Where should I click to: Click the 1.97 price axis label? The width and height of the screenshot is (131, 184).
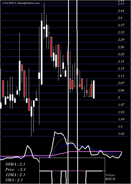pyautogui.click(x=121, y=105)
